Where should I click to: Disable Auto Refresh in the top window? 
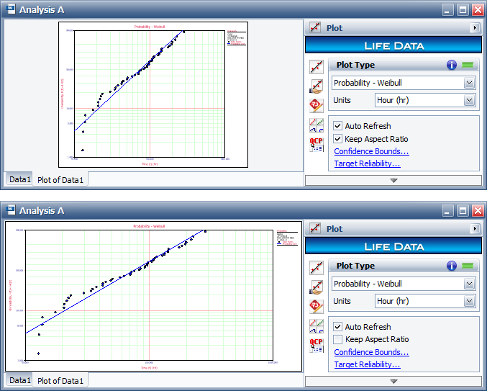tap(338, 126)
